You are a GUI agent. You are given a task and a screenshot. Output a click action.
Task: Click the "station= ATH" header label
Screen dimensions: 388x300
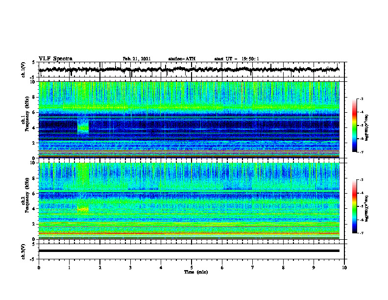point(182,59)
